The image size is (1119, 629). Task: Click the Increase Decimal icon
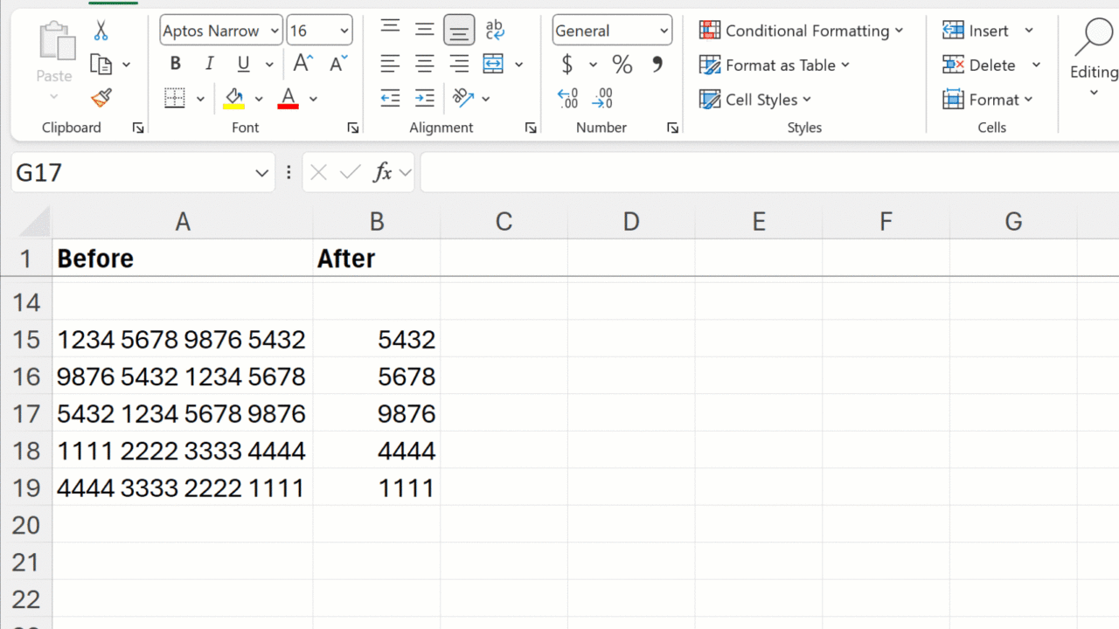coord(568,99)
